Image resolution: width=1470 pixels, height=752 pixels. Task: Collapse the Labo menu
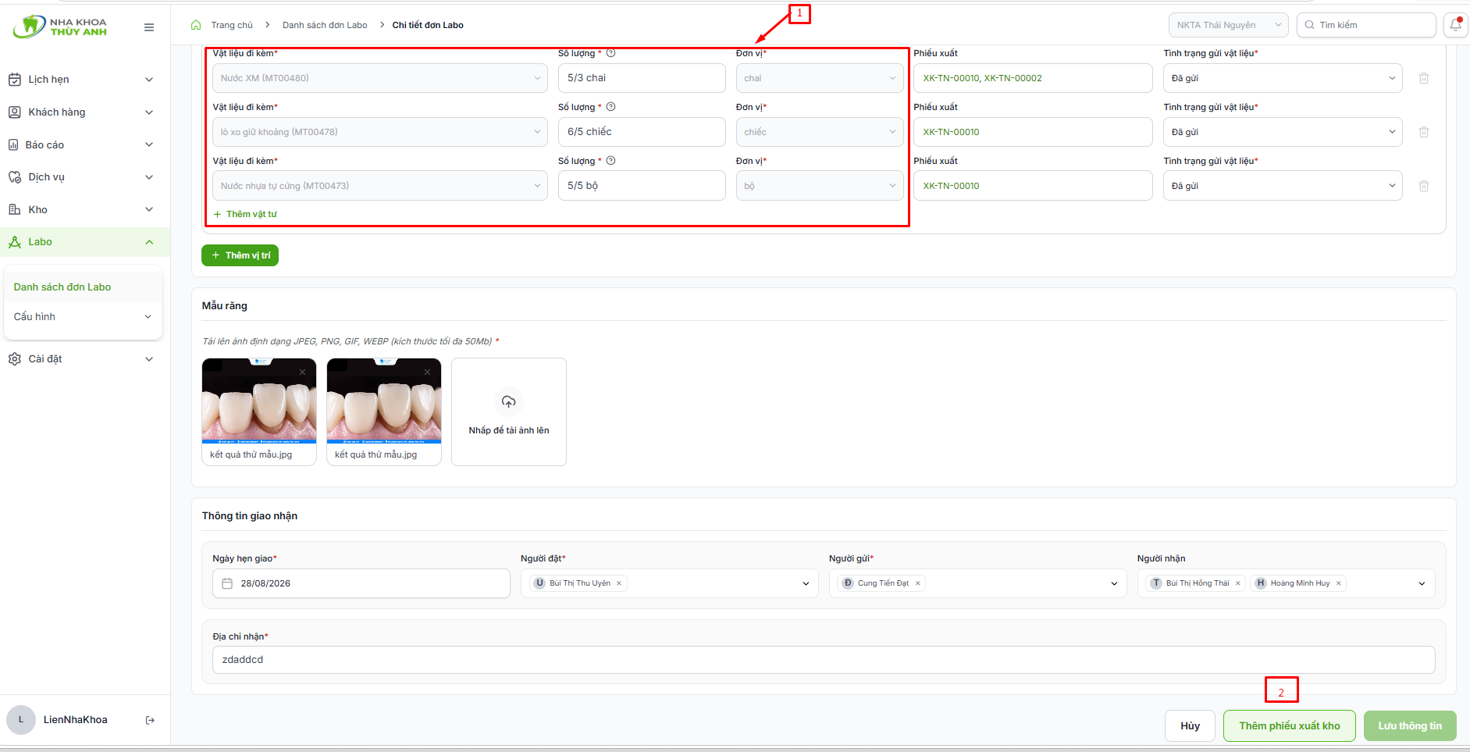tap(84, 242)
